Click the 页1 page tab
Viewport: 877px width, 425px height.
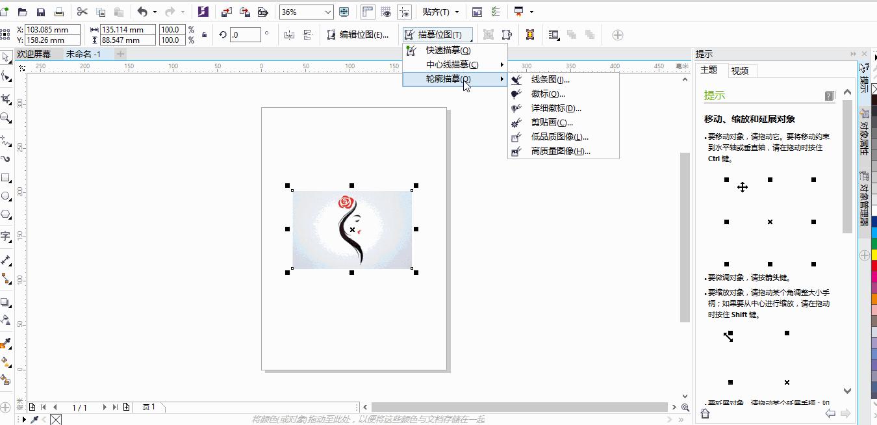tap(149, 407)
